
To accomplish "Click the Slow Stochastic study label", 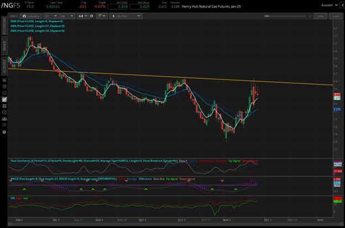I will coord(94,161).
